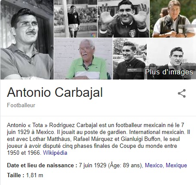Screen dimensions: 196x185
Task: Click the Taille label
Action: [16, 175]
